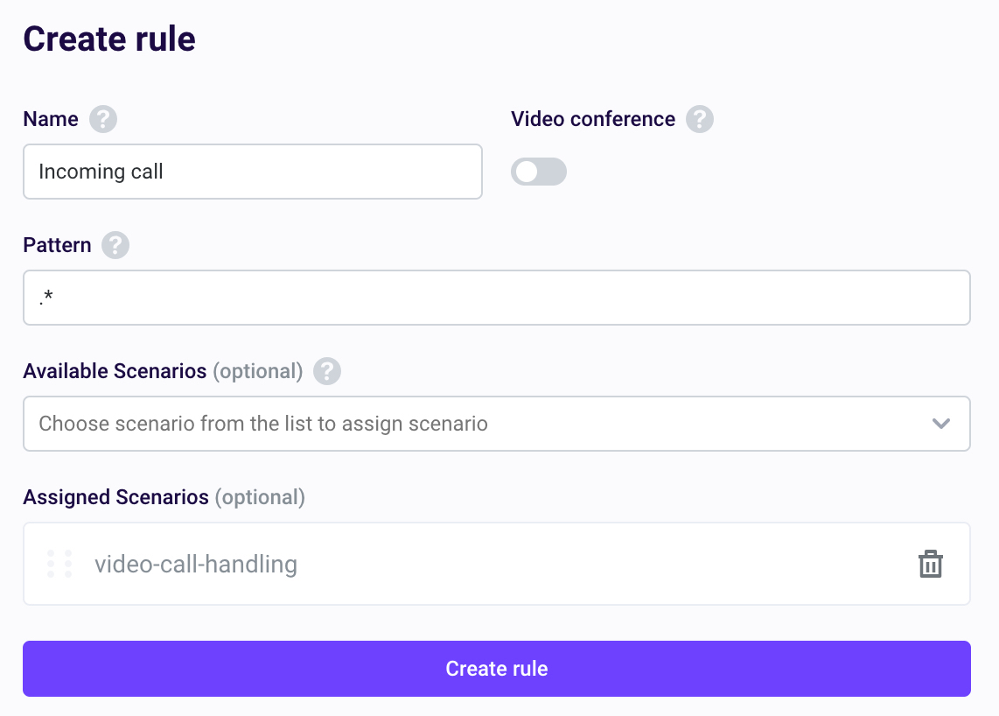The height and width of the screenshot is (716, 999).
Task: Click the Assigned Scenarios label
Action: (116, 497)
